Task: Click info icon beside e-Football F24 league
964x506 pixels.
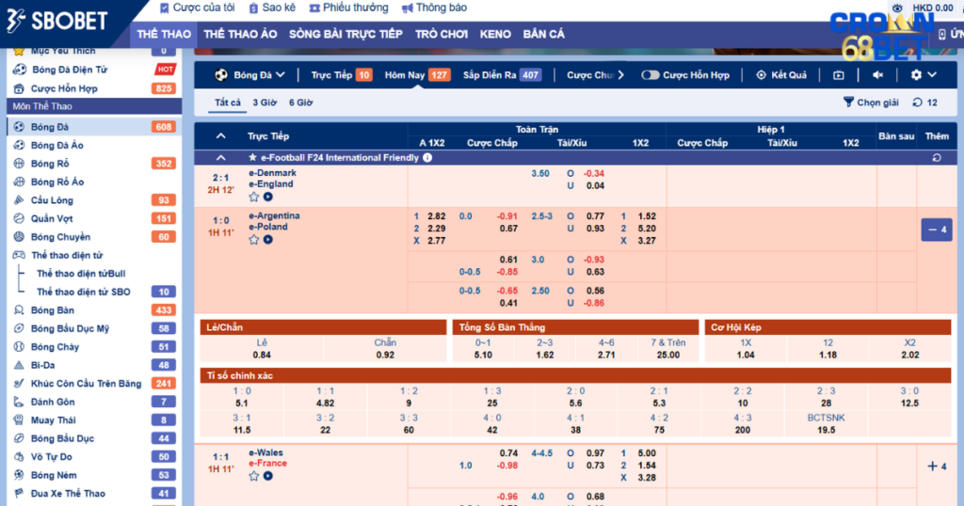Action: [x=427, y=158]
